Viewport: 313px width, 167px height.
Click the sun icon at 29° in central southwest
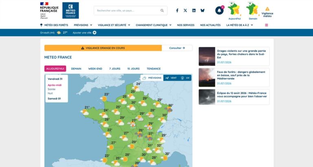point(131,147)
